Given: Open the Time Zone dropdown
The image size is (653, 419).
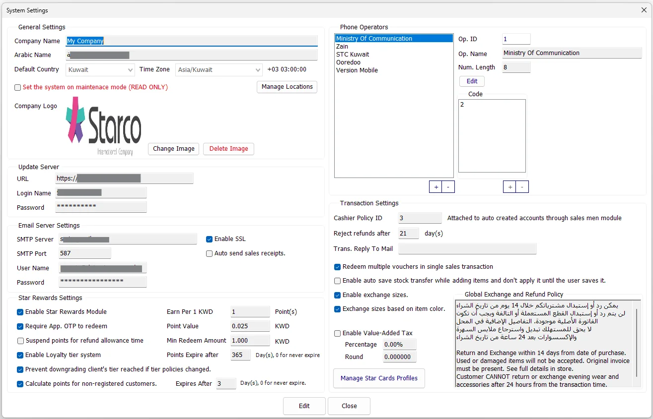Looking at the screenshot, I should tap(219, 70).
